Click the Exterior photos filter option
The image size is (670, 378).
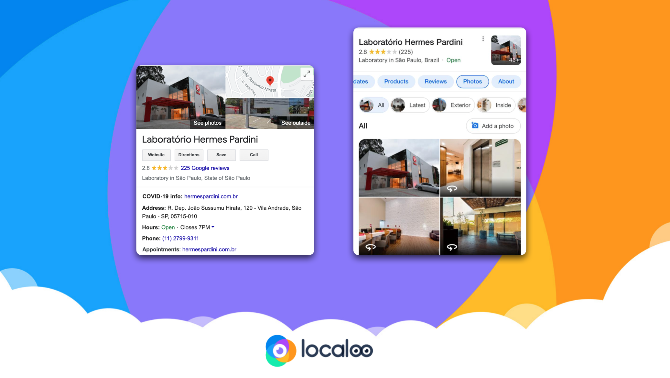pos(452,105)
